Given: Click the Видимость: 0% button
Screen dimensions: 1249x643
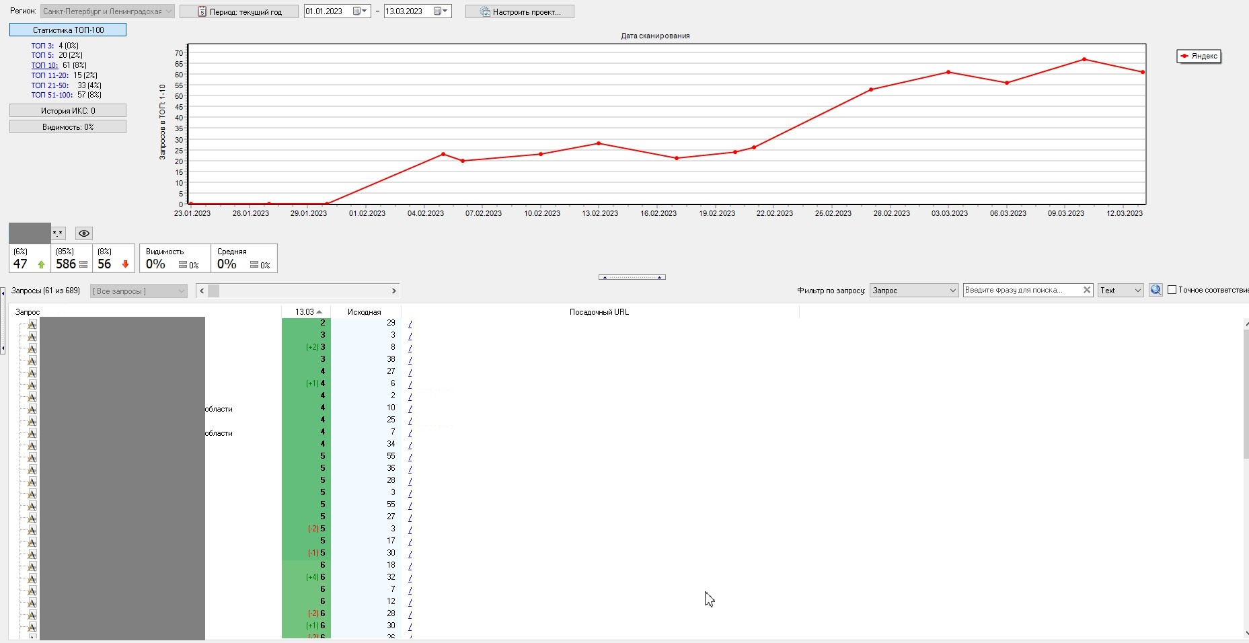Looking at the screenshot, I should (68, 126).
